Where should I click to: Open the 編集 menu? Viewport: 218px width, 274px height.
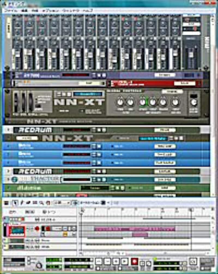[x=24, y=11]
